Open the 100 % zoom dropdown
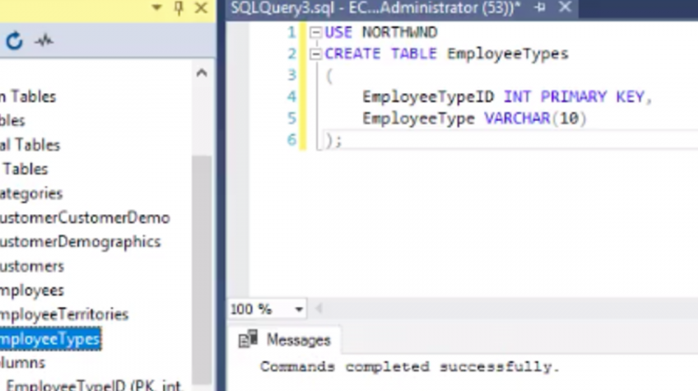 [x=299, y=309]
